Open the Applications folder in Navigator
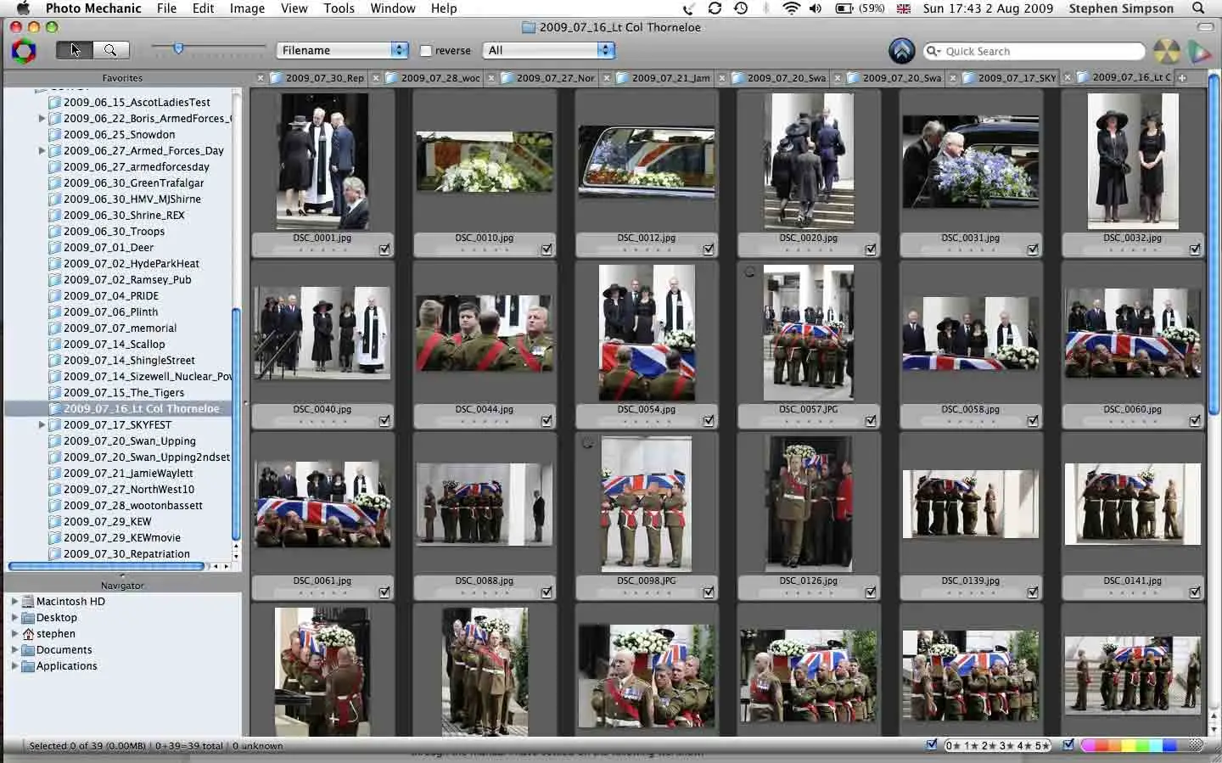Viewport: 1222px width, 763px height. pos(67,665)
